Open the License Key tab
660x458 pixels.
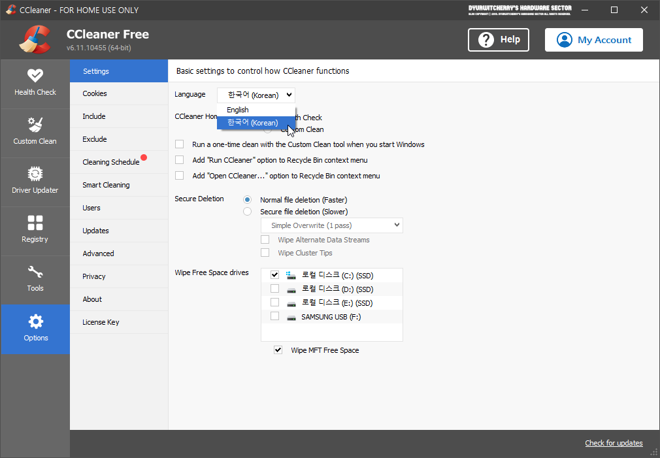pyautogui.click(x=119, y=322)
